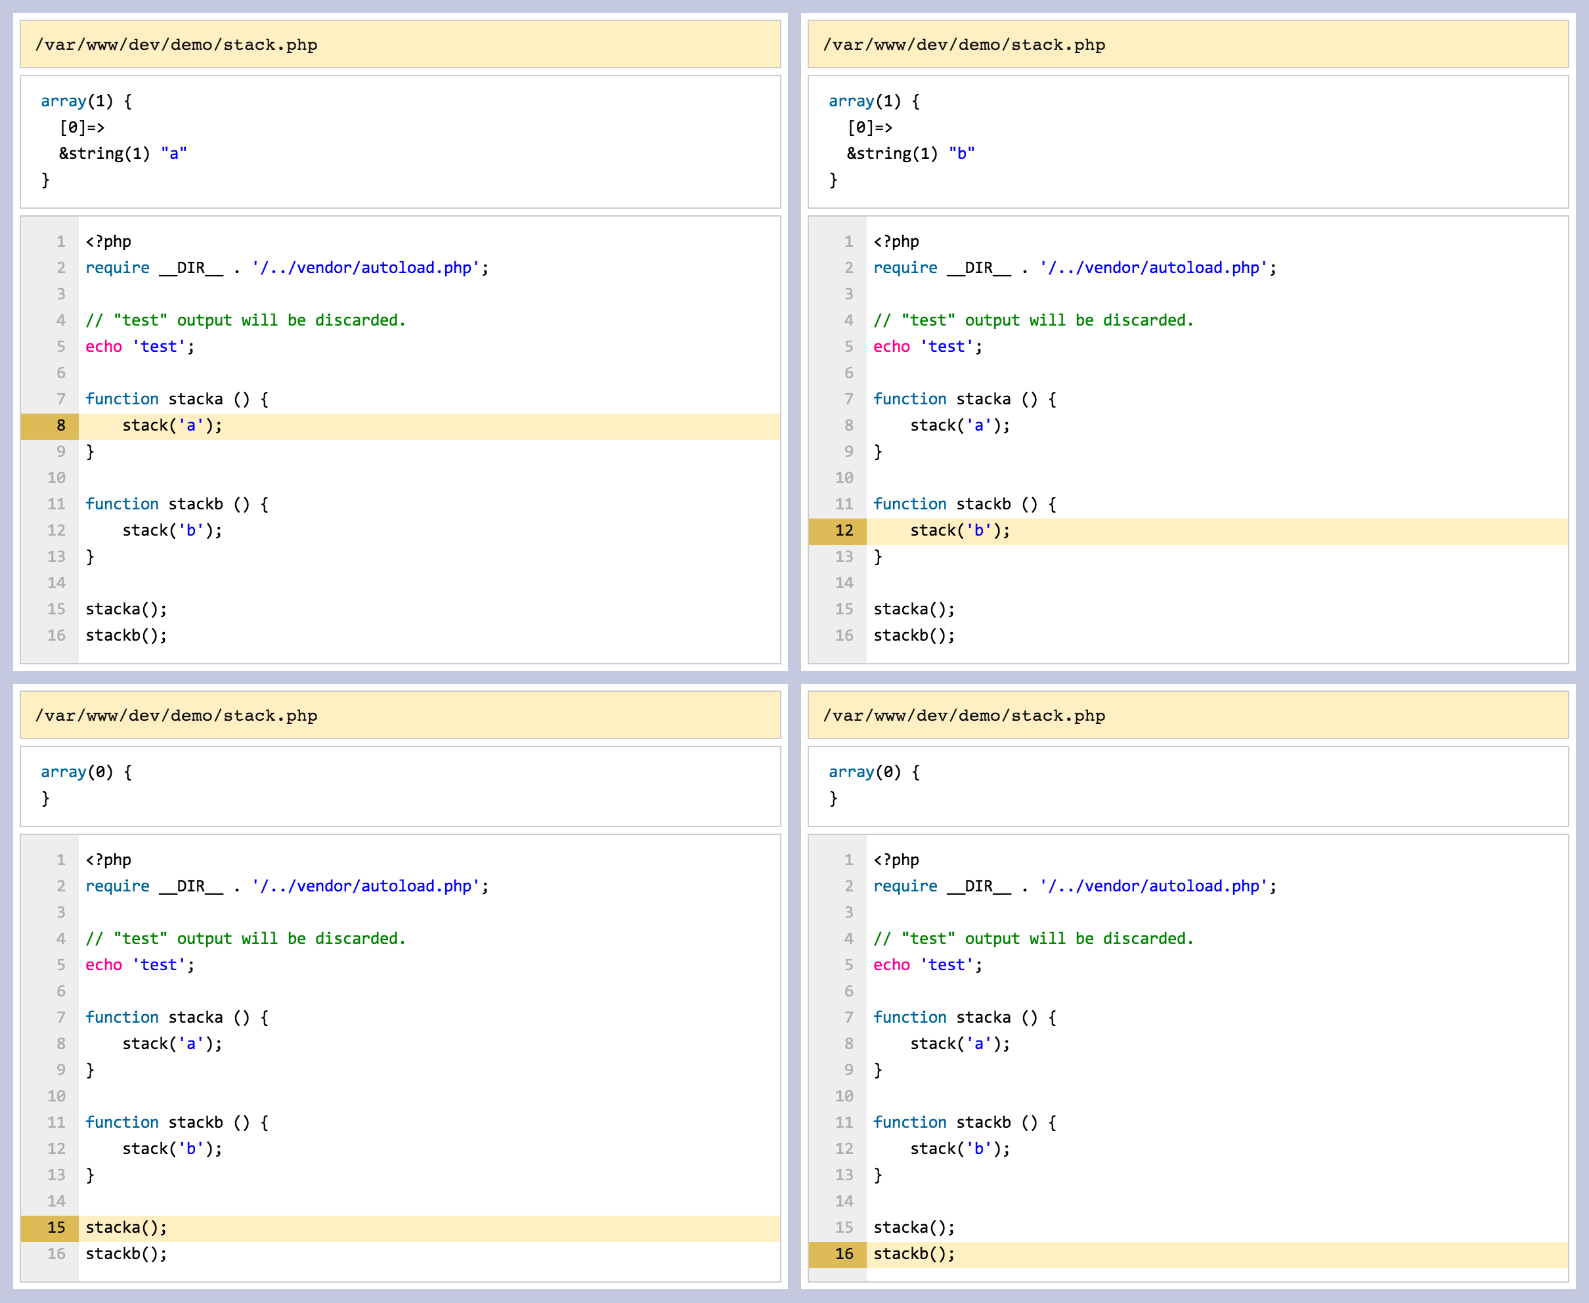Click stack('a') line 8 in top-right code
Screen dimensions: 1589x1303
coord(960,425)
